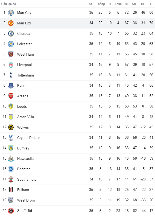Open Crystal Palace team page link
The height and width of the screenshot is (218, 155).
(x=29, y=138)
